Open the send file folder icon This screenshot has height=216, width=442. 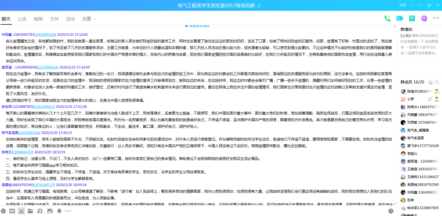30,211
